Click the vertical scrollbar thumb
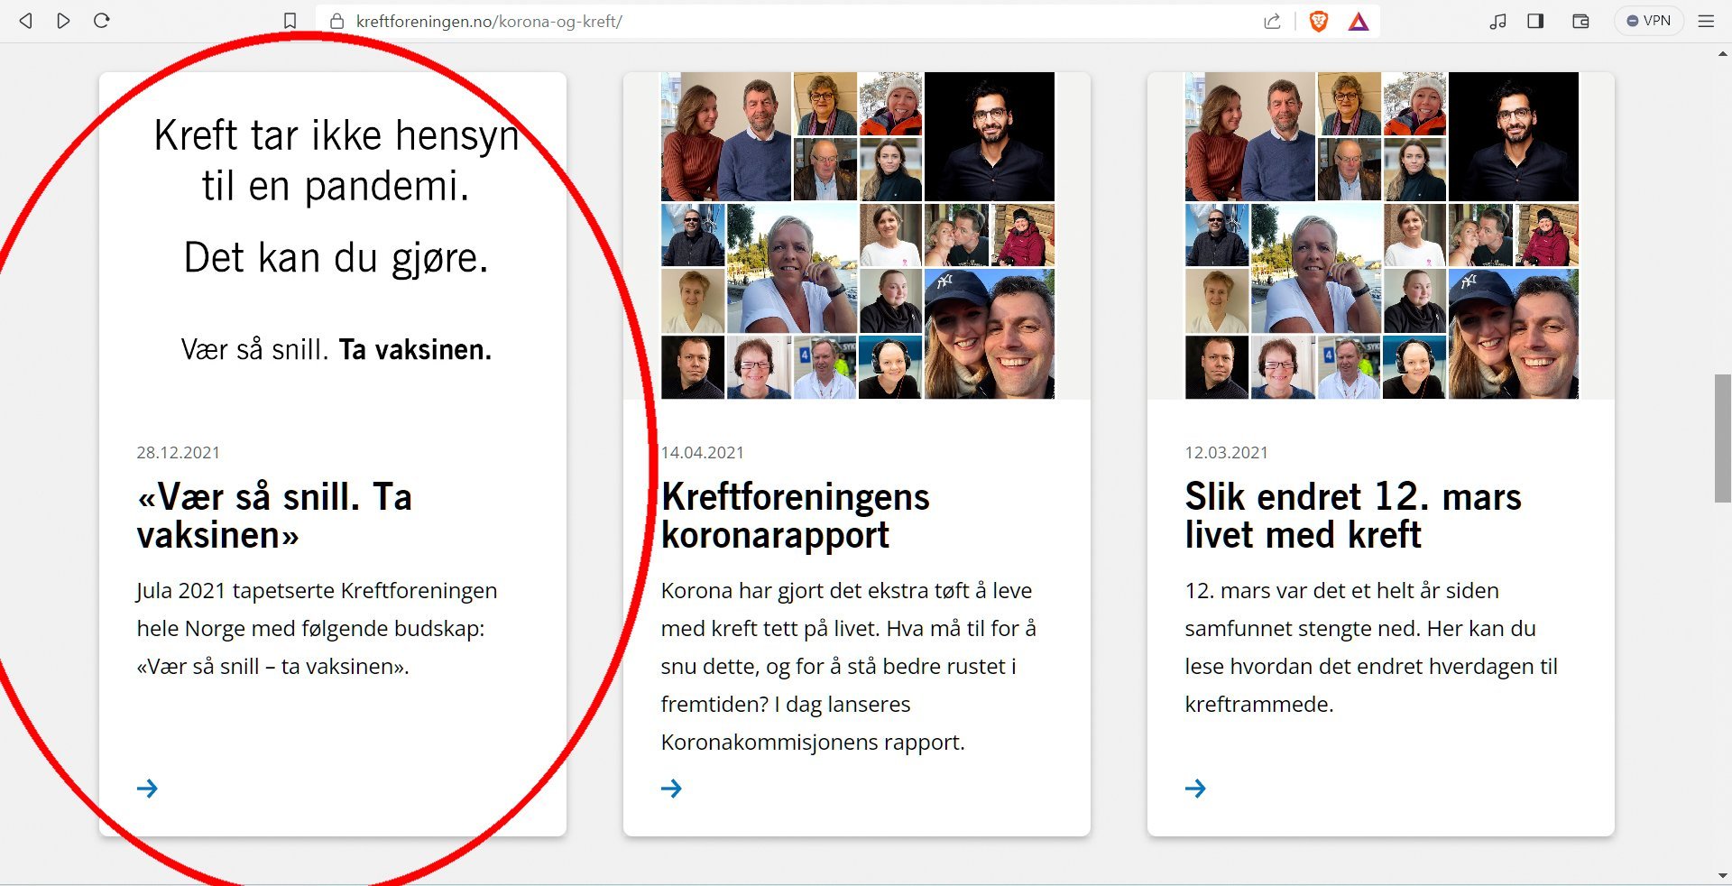 [x=1722, y=438]
